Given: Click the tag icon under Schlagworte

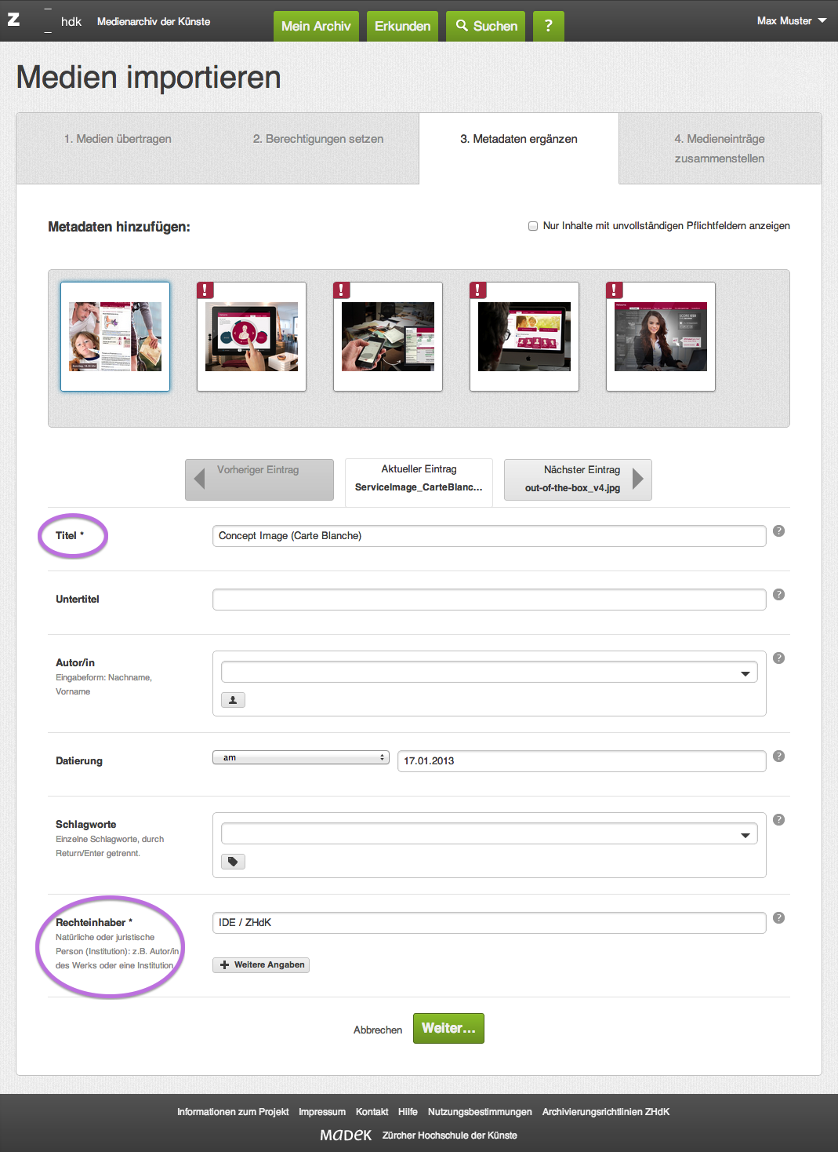Looking at the screenshot, I should click(x=233, y=862).
